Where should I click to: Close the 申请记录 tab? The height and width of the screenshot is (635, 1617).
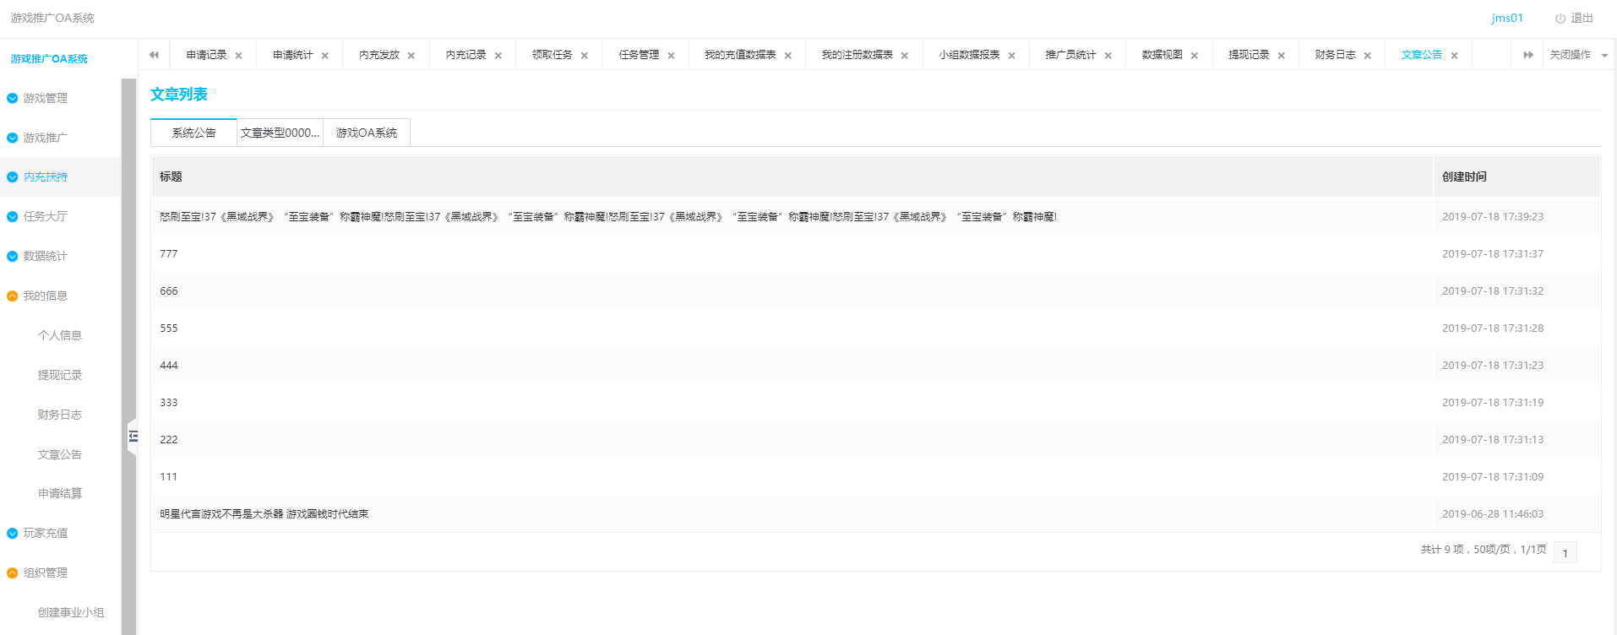pyautogui.click(x=238, y=56)
